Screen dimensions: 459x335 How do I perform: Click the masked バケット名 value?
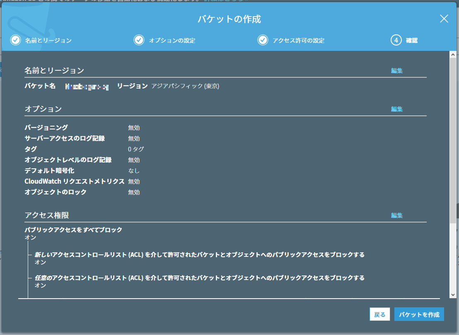(x=86, y=86)
